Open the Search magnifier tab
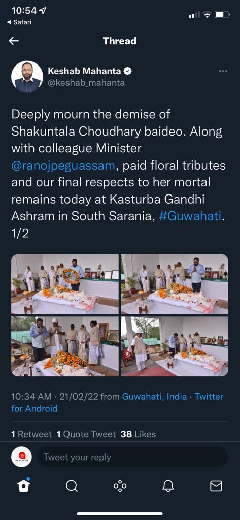This screenshot has height=520, width=240. tap(71, 486)
